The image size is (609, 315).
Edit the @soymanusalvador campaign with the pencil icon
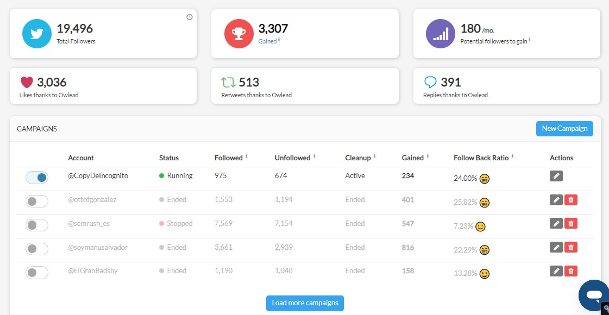tap(555, 247)
